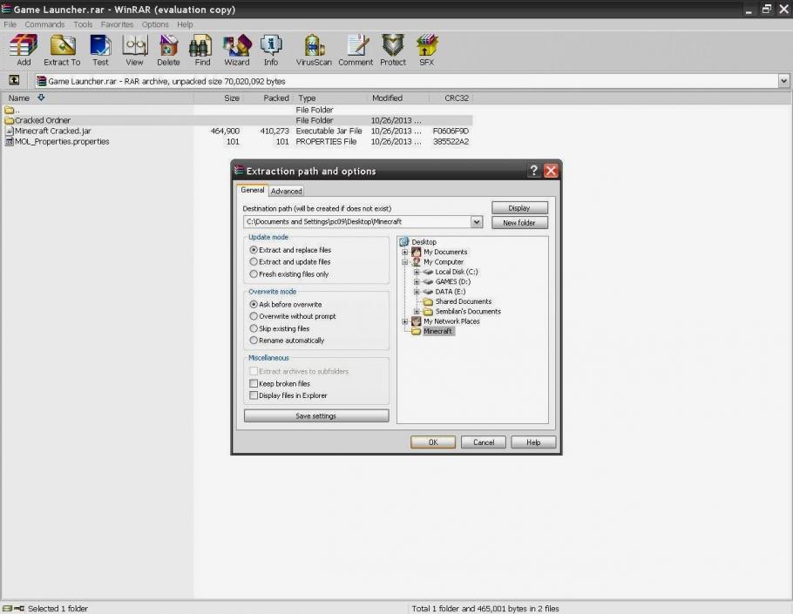Select the Cracked Ordner folder icon
Viewport: 793px width, 614px height.
pyautogui.click(x=9, y=120)
